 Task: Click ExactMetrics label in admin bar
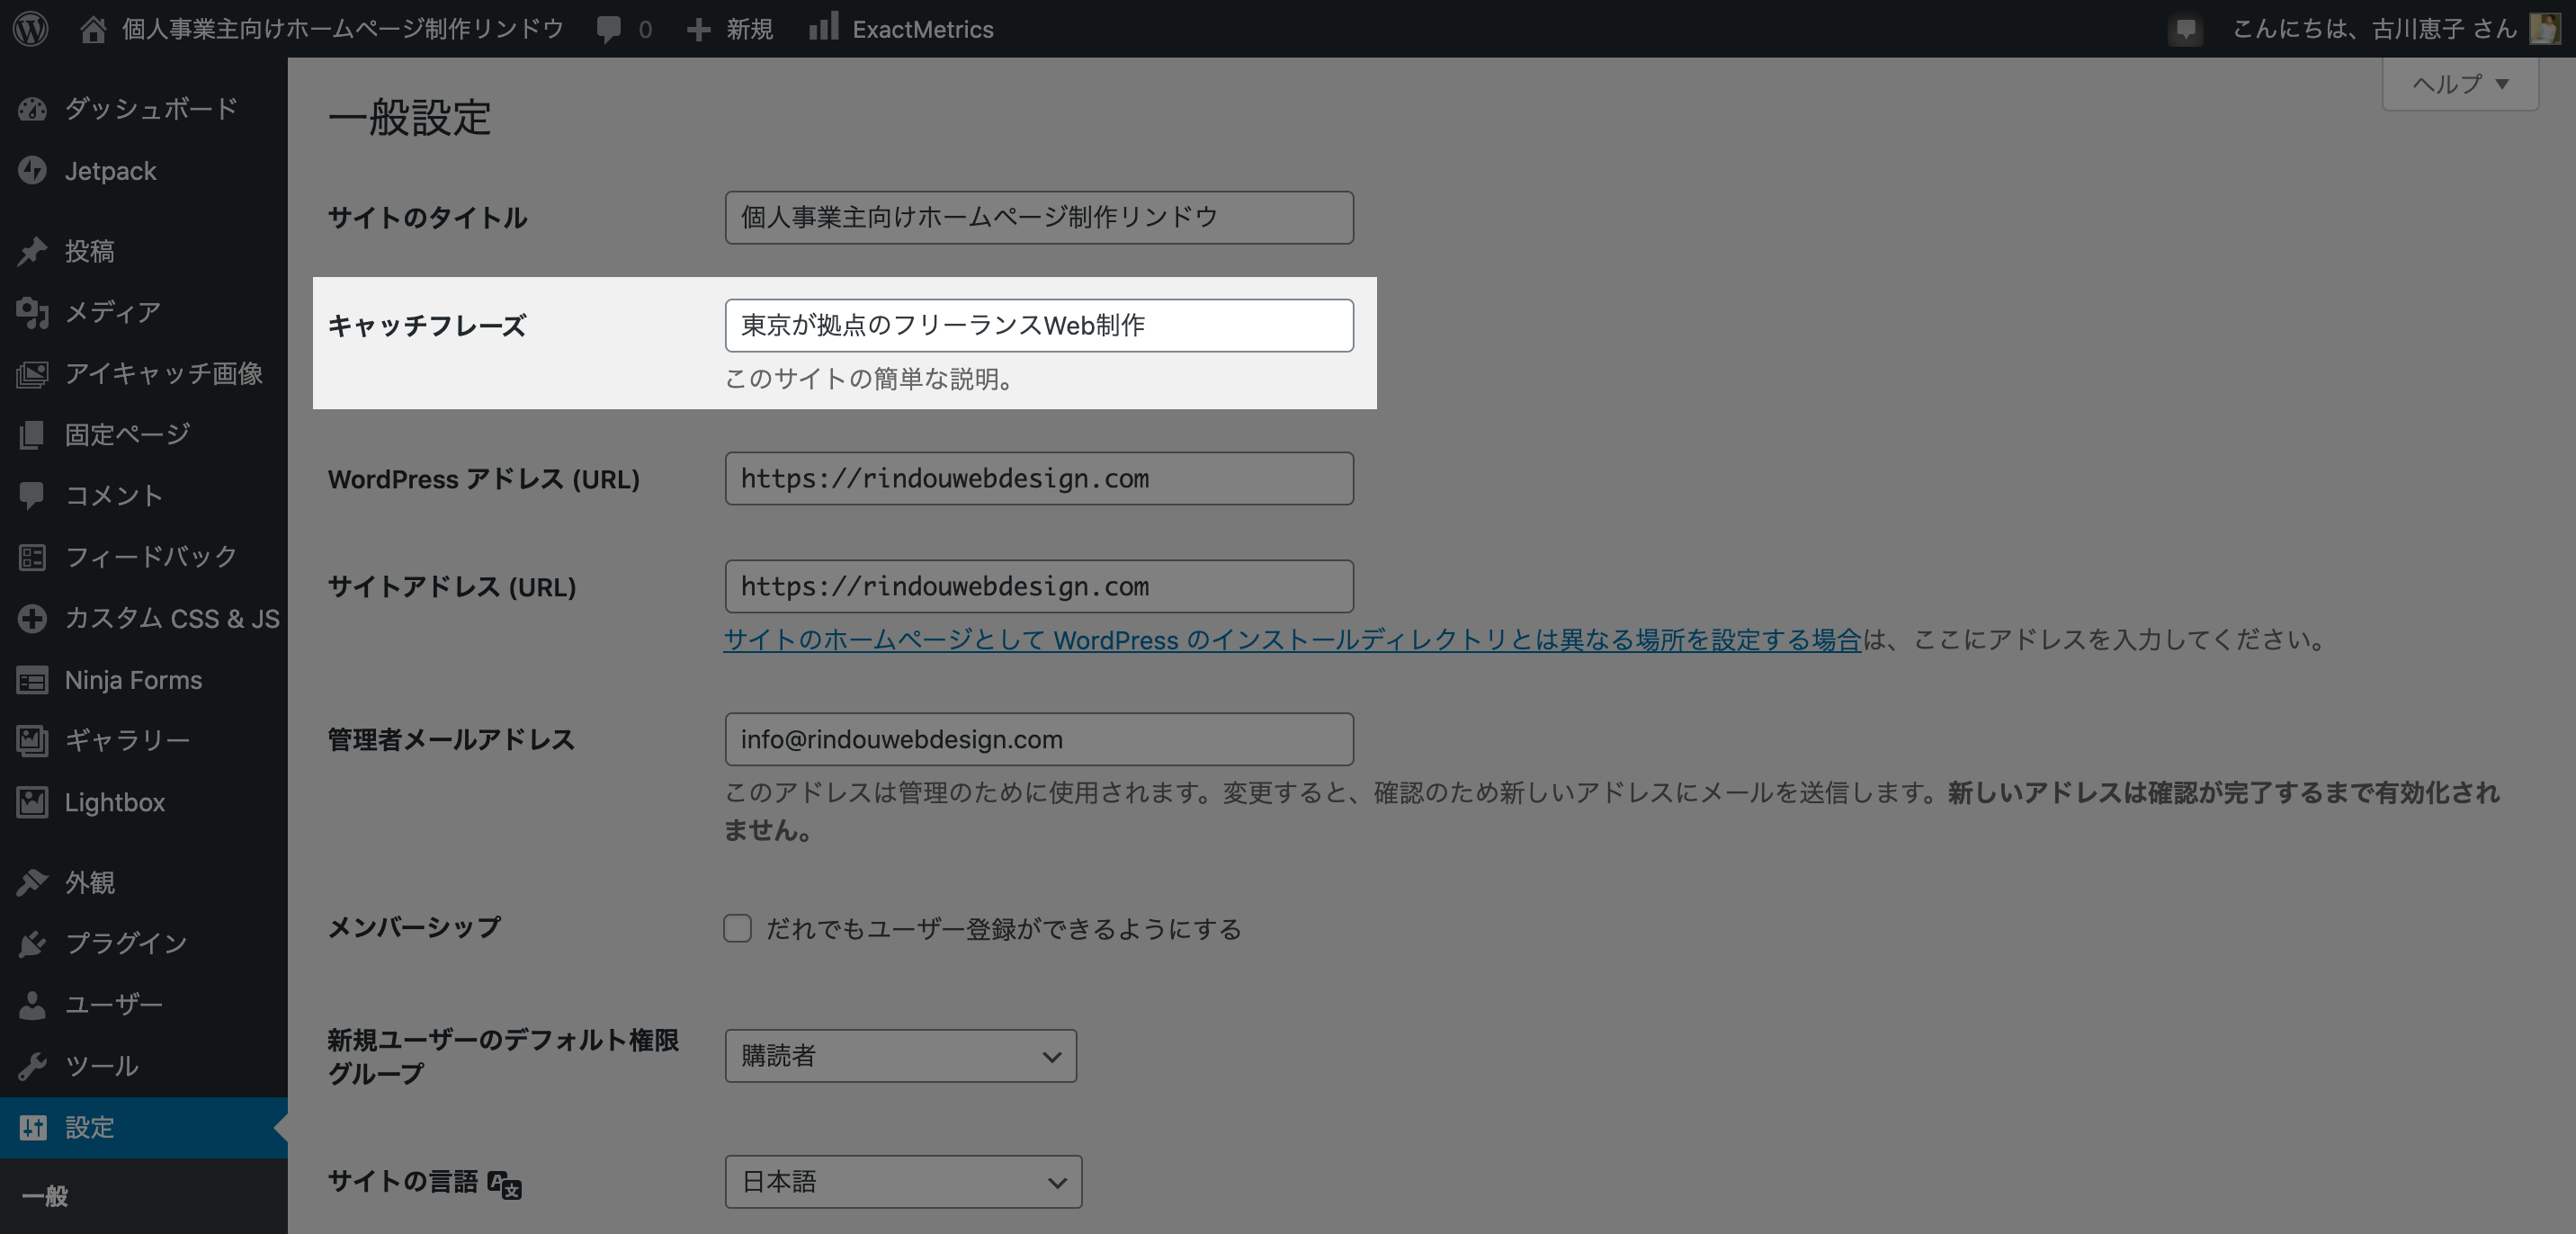point(923,29)
